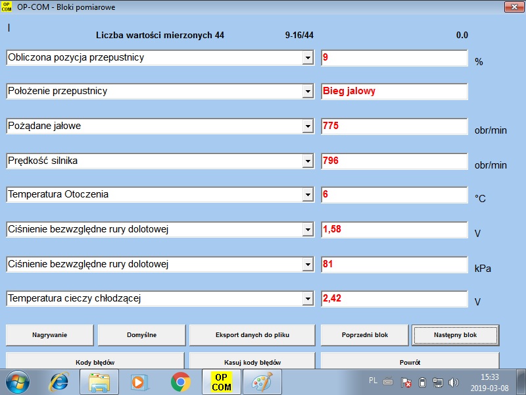Click the volume speaker tray icon
This screenshot has height=395, width=526.
point(454,382)
